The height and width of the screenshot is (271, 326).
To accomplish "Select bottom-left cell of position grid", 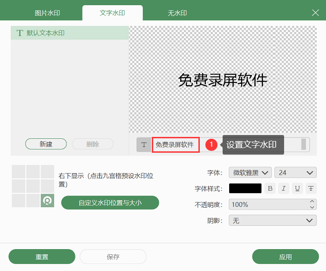I will coord(19,201).
